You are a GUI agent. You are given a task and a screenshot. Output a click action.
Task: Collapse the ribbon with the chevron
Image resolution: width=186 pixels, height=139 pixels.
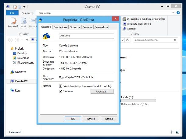coord(173,13)
